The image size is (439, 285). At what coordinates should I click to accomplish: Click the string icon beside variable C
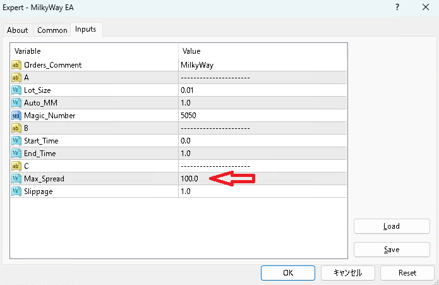(16, 166)
